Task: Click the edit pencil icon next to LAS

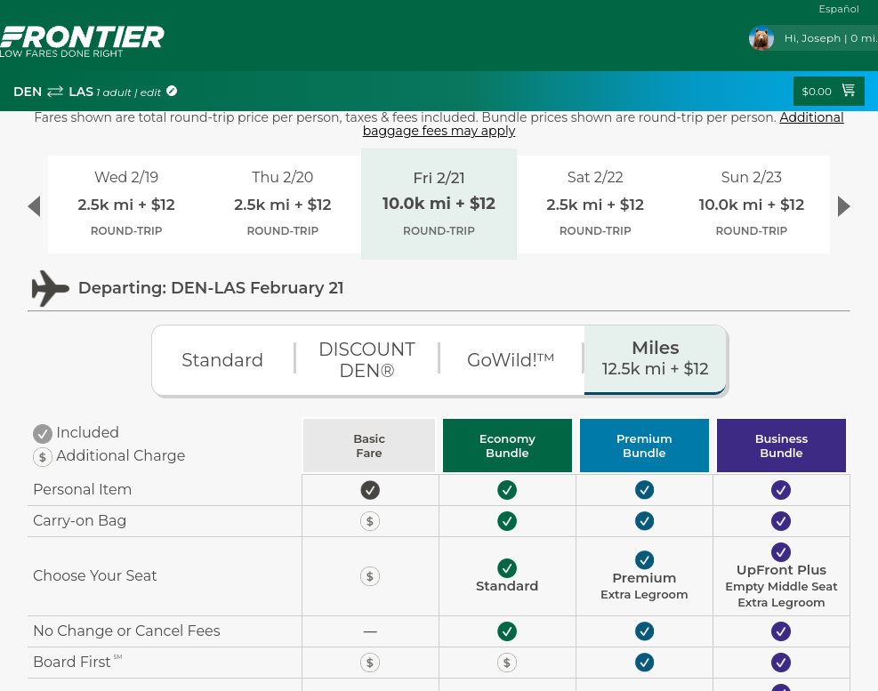Action: click(x=172, y=92)
